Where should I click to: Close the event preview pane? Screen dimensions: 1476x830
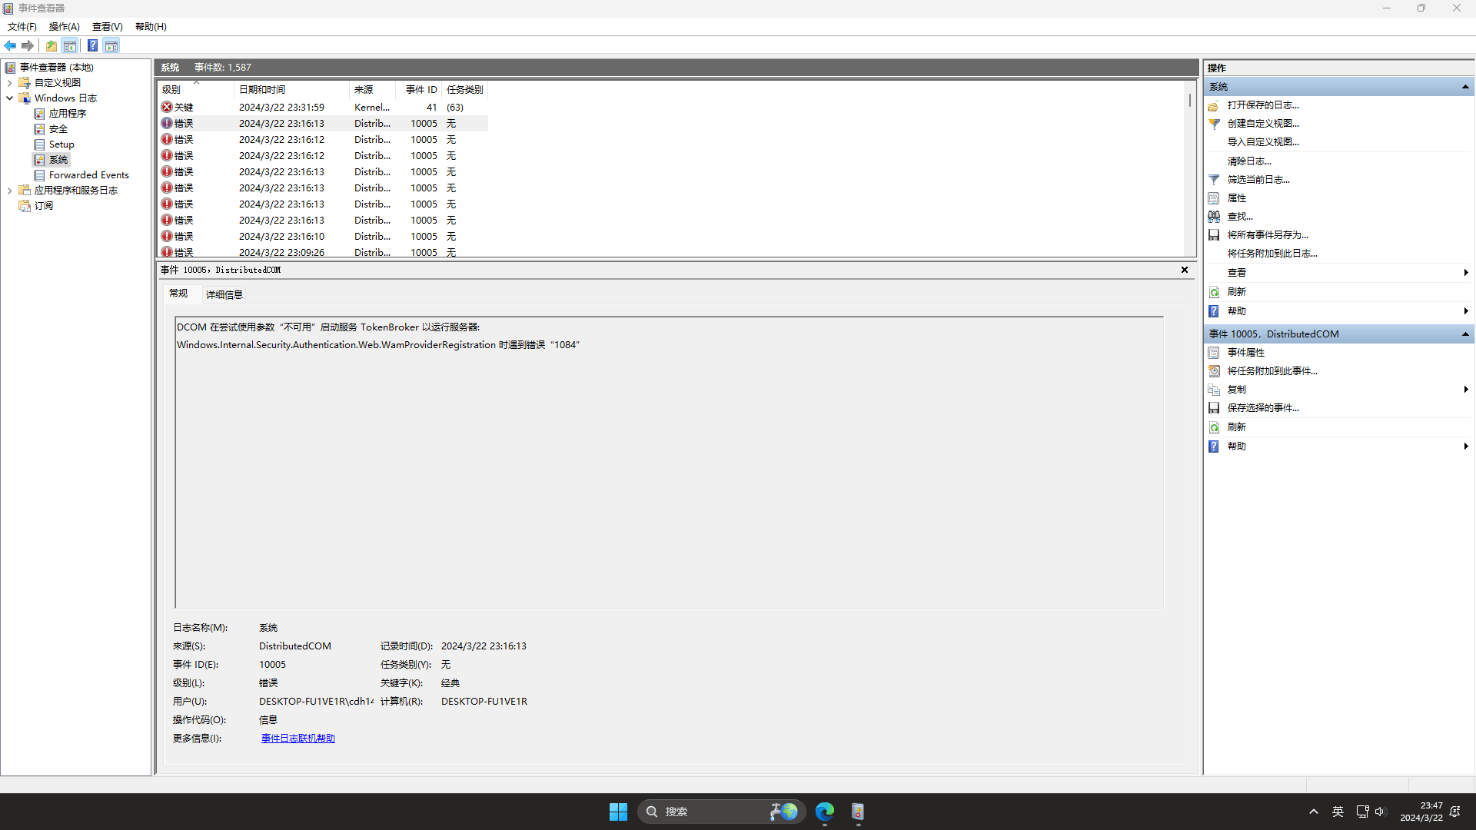(x=1184, y=270)
